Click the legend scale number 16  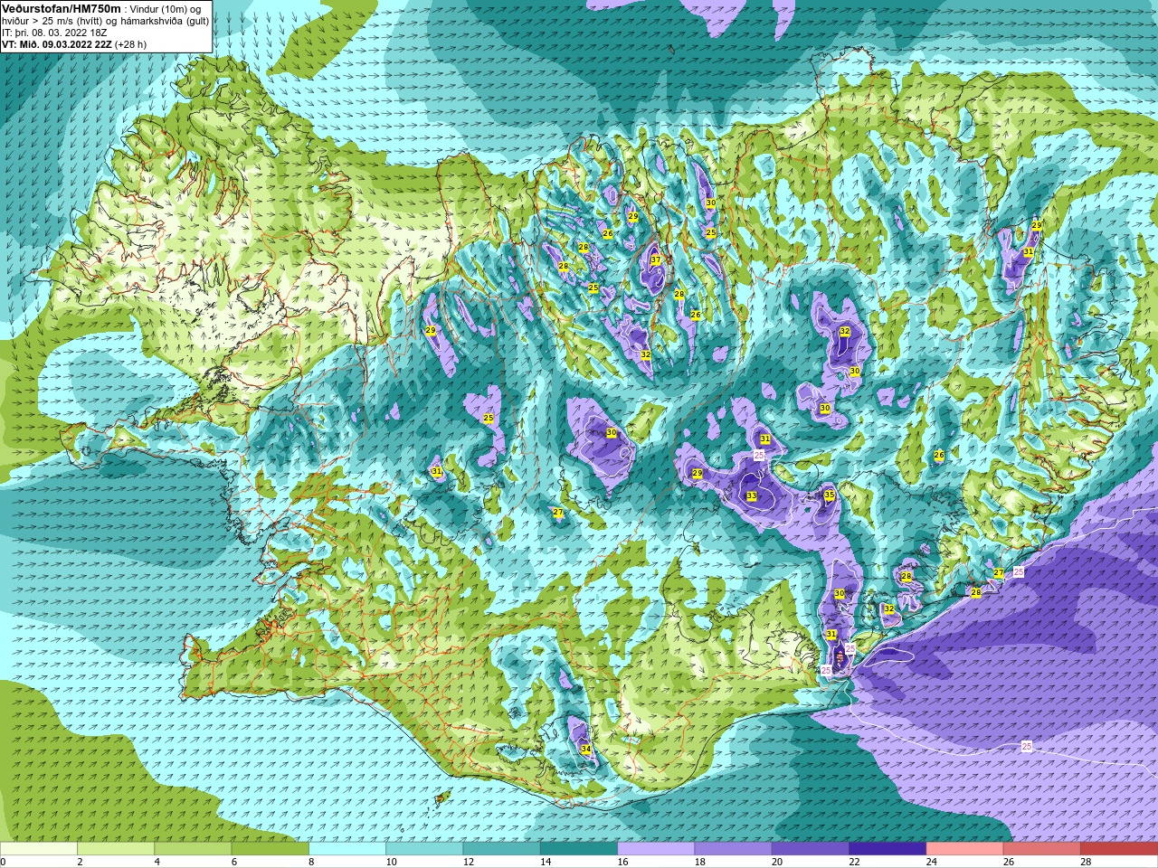(x=622, y=862)
